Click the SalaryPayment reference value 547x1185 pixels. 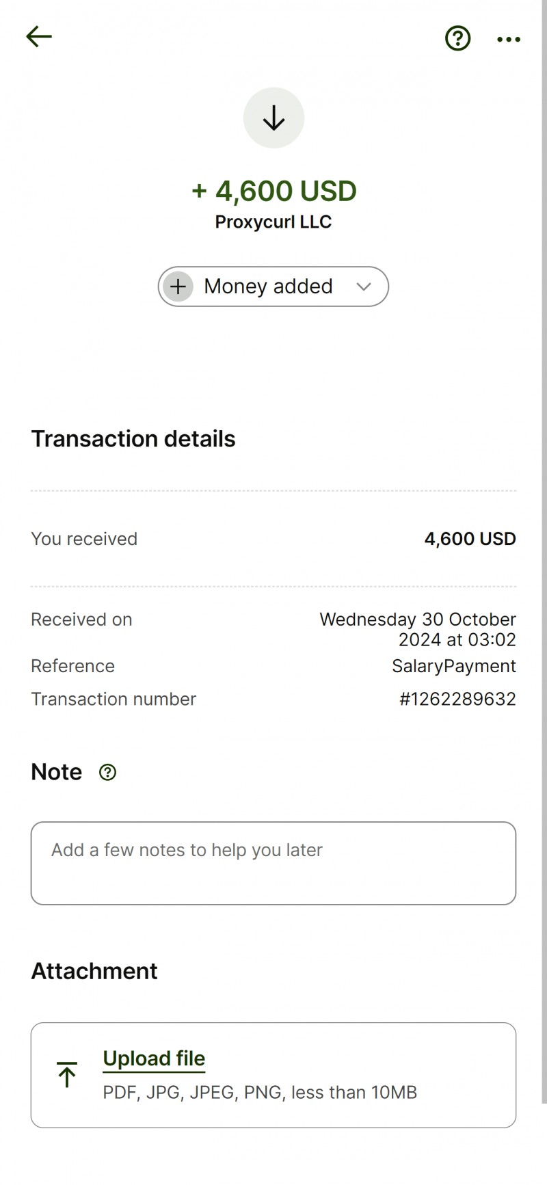tap(454, 666)
